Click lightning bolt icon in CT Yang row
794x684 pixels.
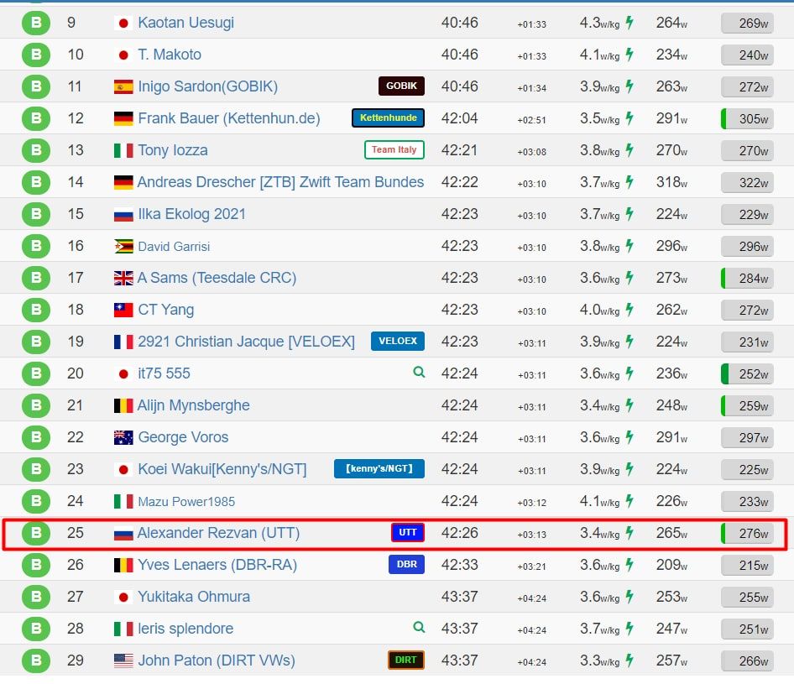629,310
